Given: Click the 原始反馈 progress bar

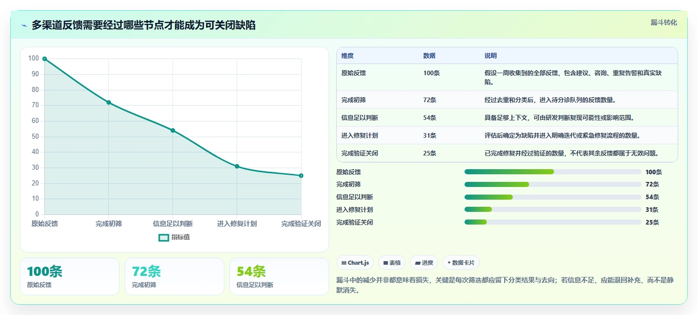Looking at the screenshot, I should [x=553, y=172].
